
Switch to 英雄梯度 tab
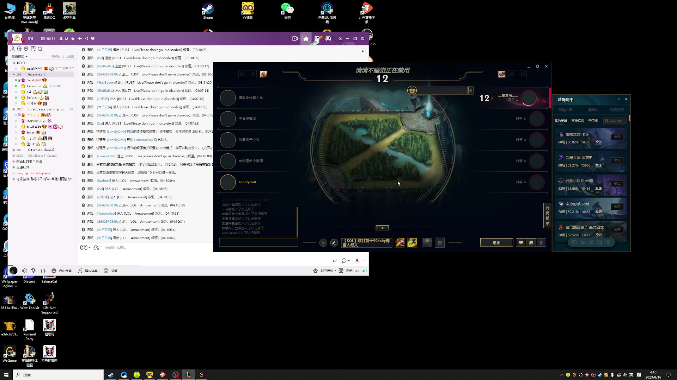578,121
